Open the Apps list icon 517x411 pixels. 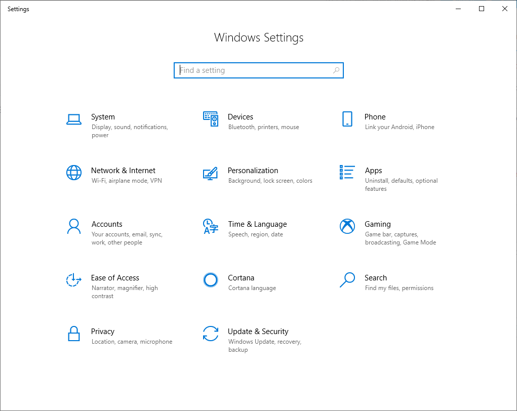coord(347,173)
